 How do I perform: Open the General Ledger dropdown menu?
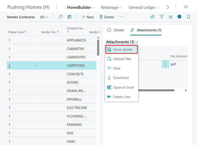pos(144,8)
